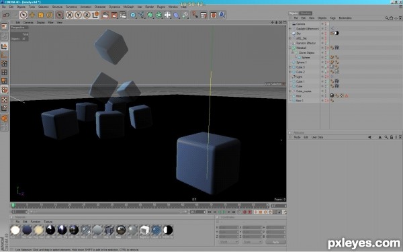
Task: Click Render to Picture Viewer icon
Action: [x=114, y=15]
